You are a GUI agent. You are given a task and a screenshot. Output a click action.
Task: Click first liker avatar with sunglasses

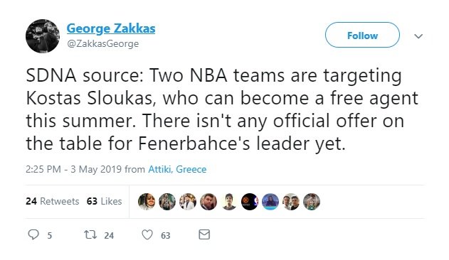point(147,202)
